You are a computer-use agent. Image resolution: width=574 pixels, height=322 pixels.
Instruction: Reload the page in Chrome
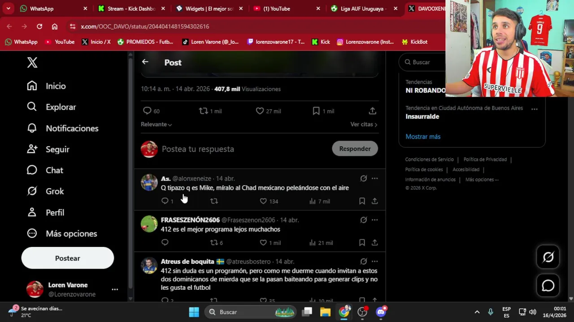click(39, 26)
